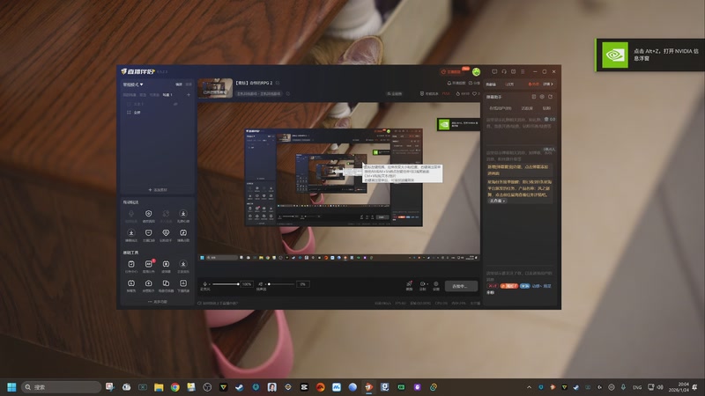Click the NVIDIA overlay notification
Image resolution: width=705 pixels, height=396 pixels.
[x=650, y=55]
